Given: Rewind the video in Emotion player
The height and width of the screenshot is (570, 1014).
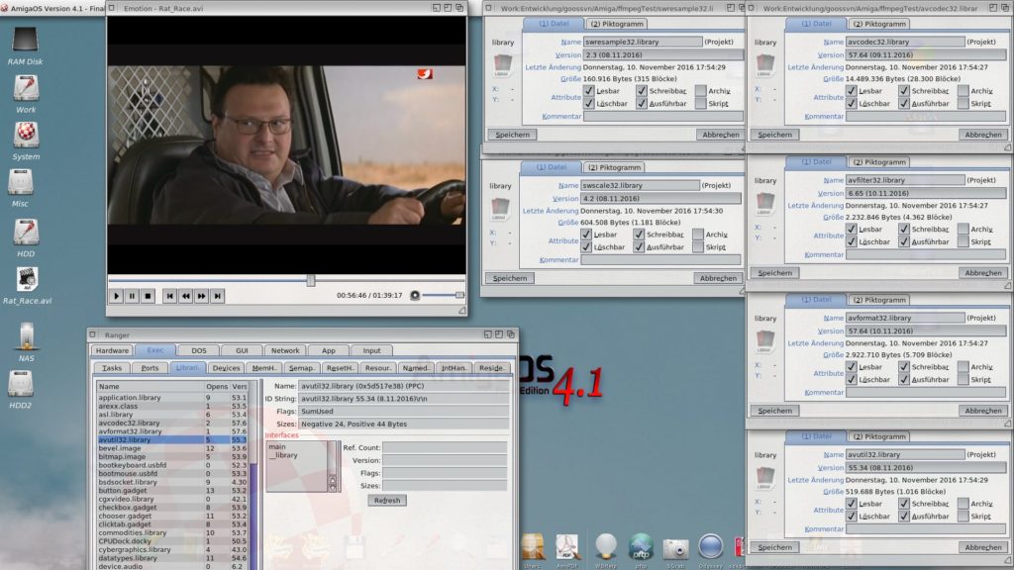Looking at the screenshot, I should [x=185, y=296].
